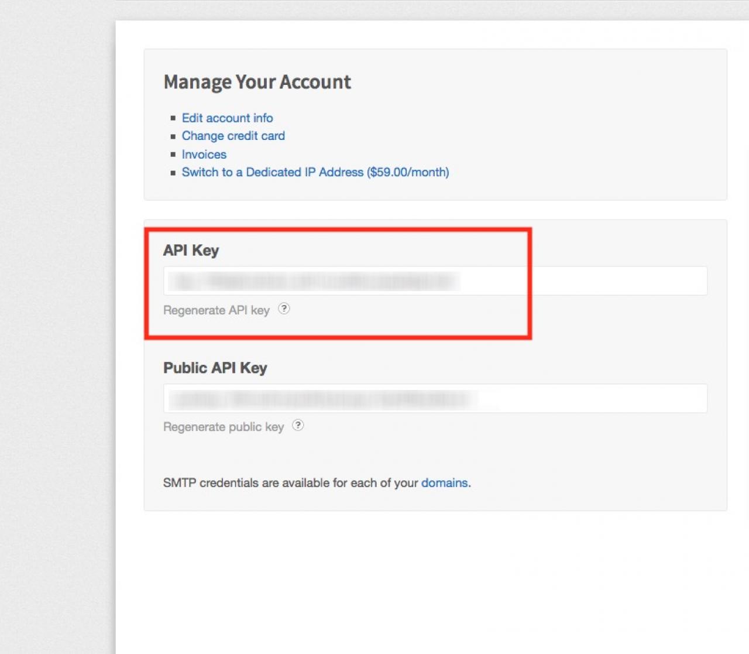Focus the Public API Key text field
749x654 pixels.
coord(435,399)
